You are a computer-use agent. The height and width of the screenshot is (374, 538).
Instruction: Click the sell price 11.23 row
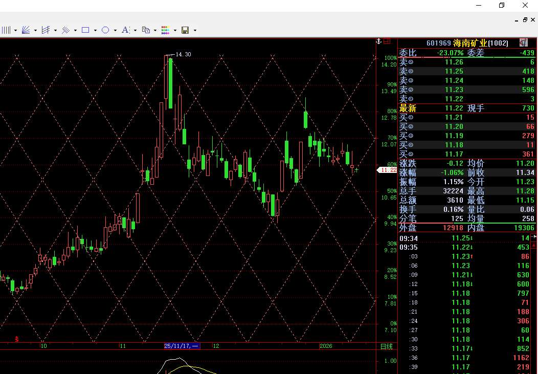[x=466, y=90]
